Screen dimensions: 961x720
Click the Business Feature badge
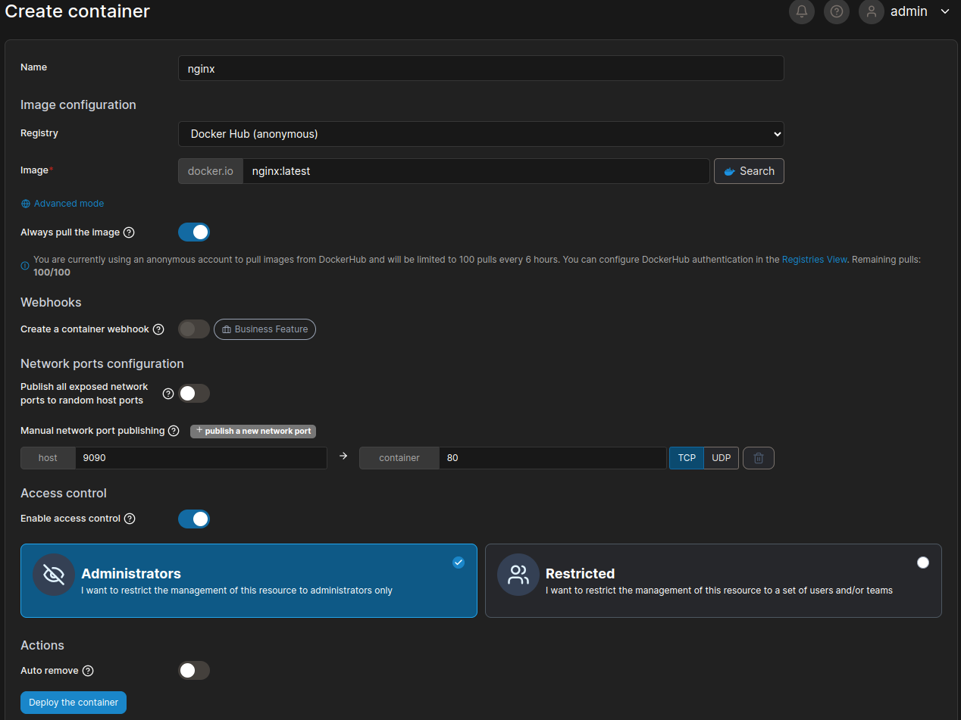(x=265, y=329)
